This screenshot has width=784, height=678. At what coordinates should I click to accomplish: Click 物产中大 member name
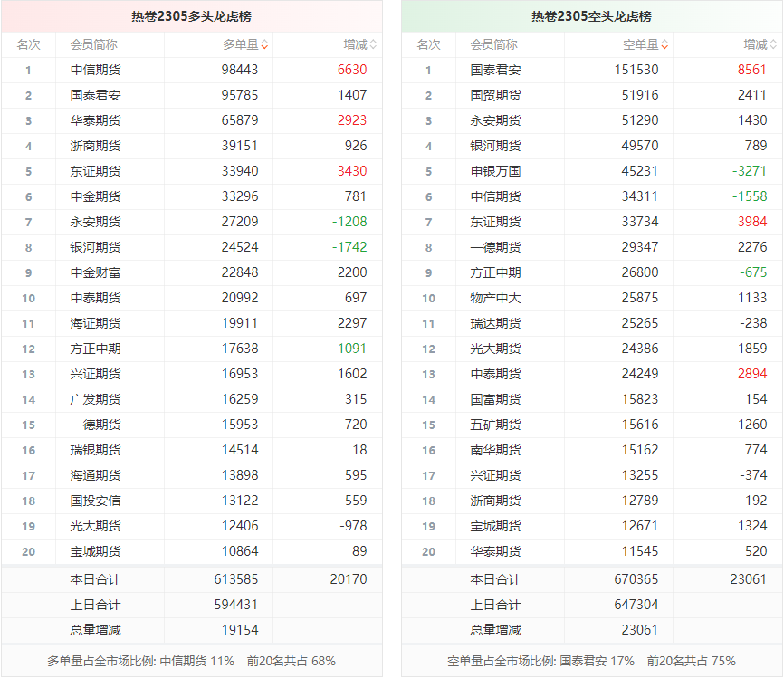coord(495,298)
